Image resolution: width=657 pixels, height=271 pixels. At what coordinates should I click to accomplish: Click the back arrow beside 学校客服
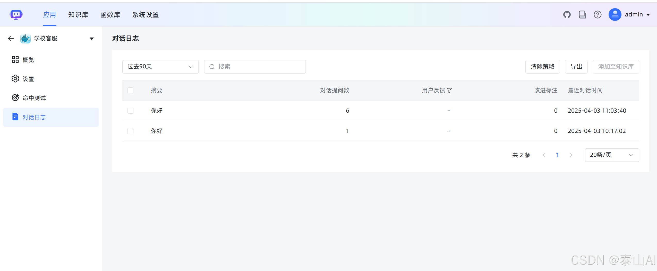(11, 38)
